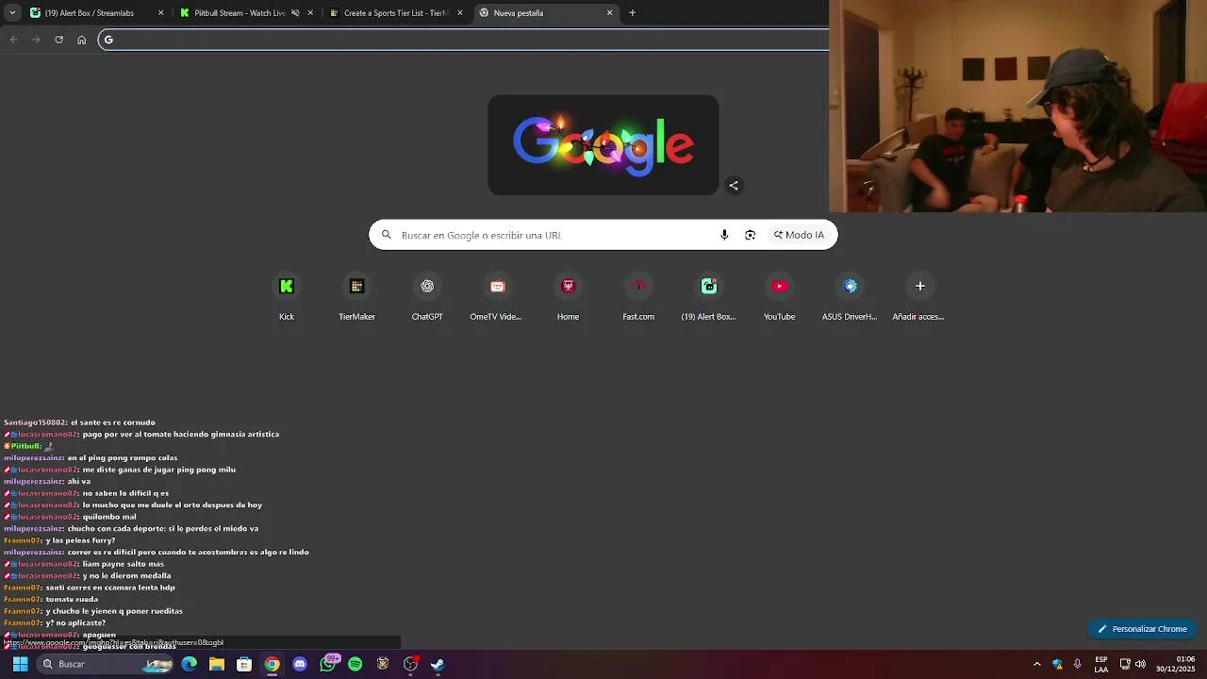This screenshot has width=1207, height=679.
Task: Open File Explorer from the taskbar
Action: click(217, 664)
